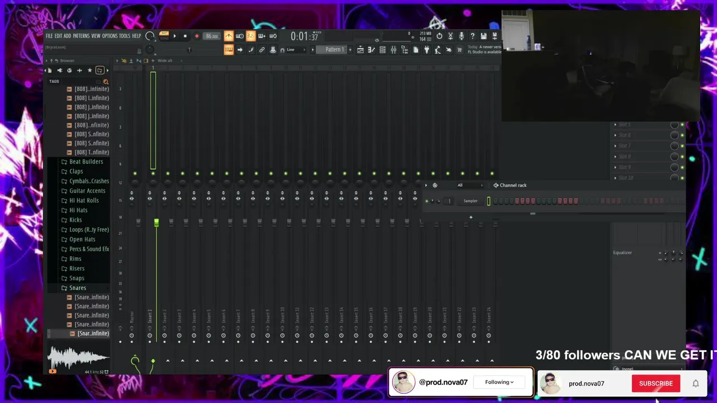Click the Stop transport button
This screenshot has width=717, height=403.
185,36
